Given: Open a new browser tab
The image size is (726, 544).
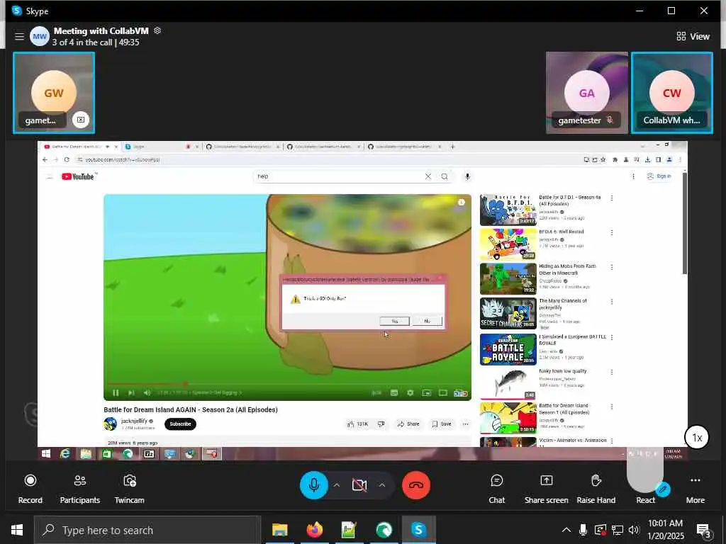Looking at the screenshot, I should [x=452, y=147].
